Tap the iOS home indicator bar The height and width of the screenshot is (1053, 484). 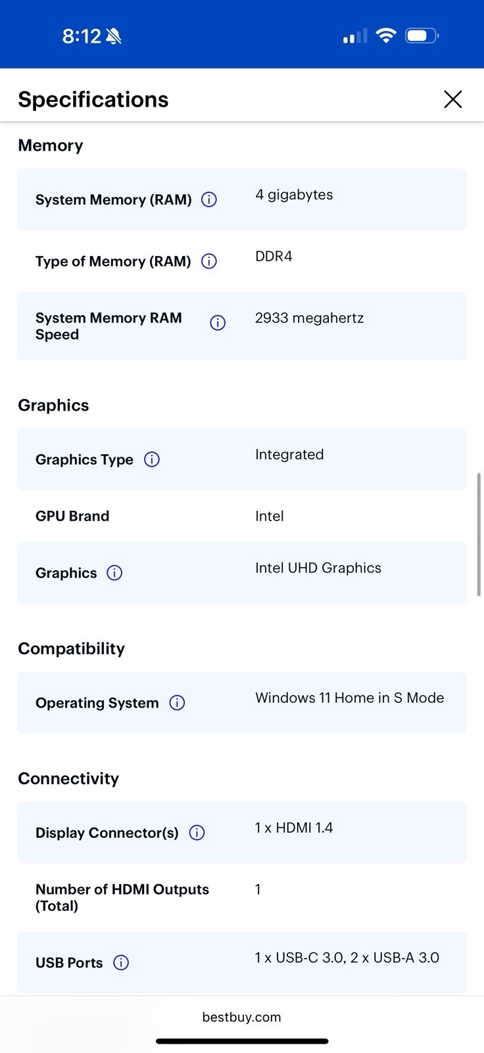(242, 1041)
